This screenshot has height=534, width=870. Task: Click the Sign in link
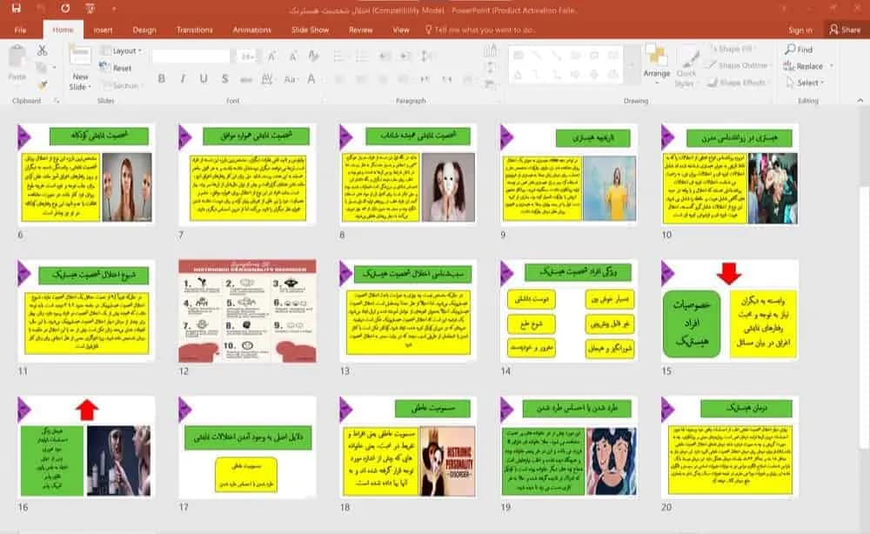[x=800, y=30]
